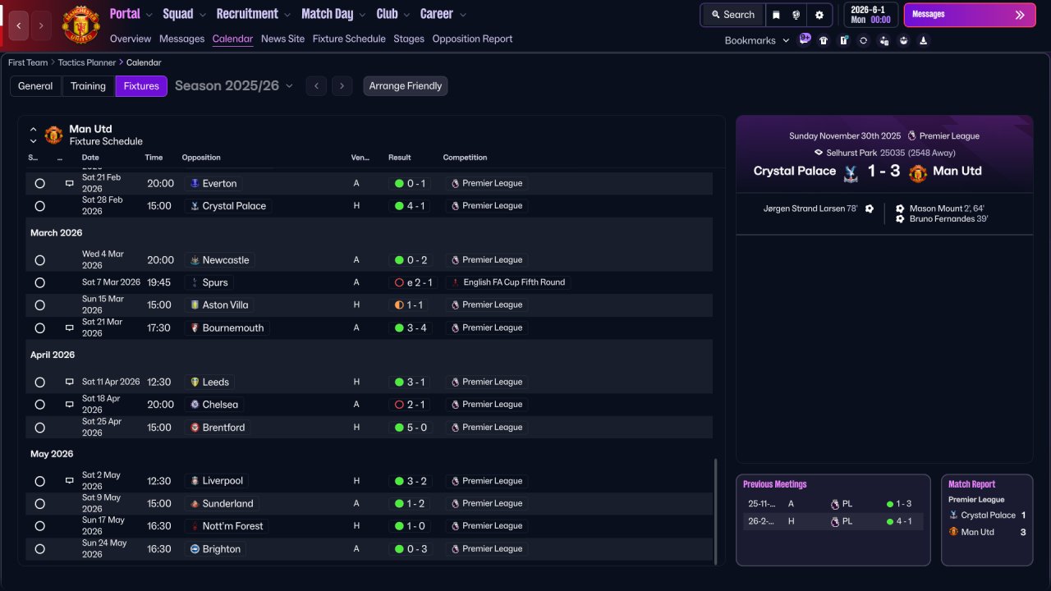The width and height of the screenshot is (1051, 591).
Task: Collapse the Man Utd fixture schedule with up chevron
Action: (x=34, y=130)
